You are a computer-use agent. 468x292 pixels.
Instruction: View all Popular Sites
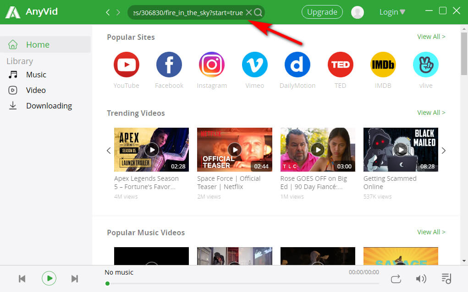pos(431,37)
